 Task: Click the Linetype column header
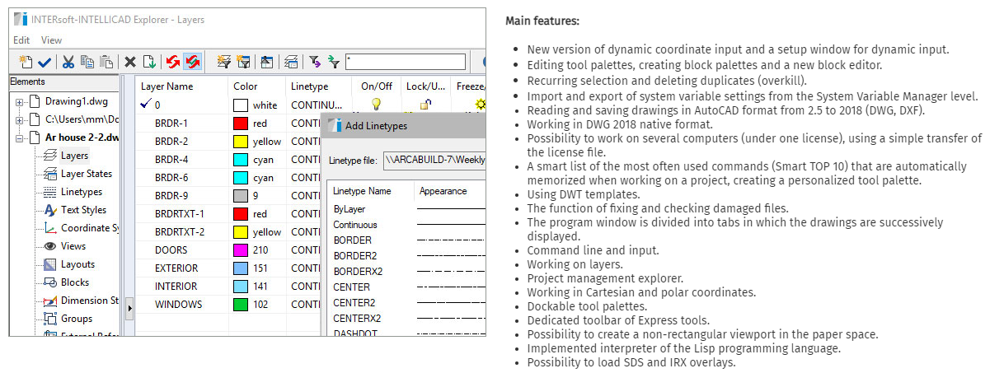click(309, 86)
